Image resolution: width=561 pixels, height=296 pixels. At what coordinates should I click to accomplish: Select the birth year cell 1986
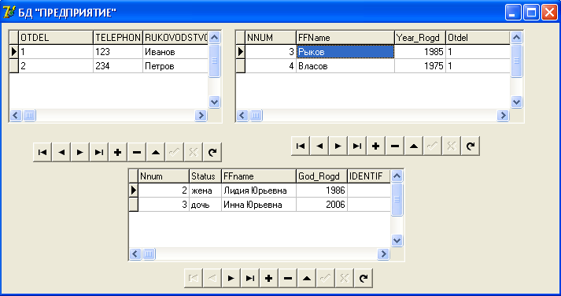(x=322, y=191)
